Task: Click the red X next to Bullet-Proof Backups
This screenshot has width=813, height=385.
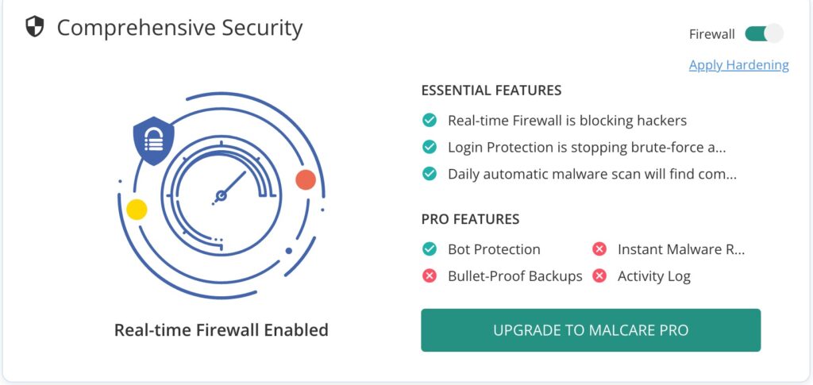Action: 430,275
